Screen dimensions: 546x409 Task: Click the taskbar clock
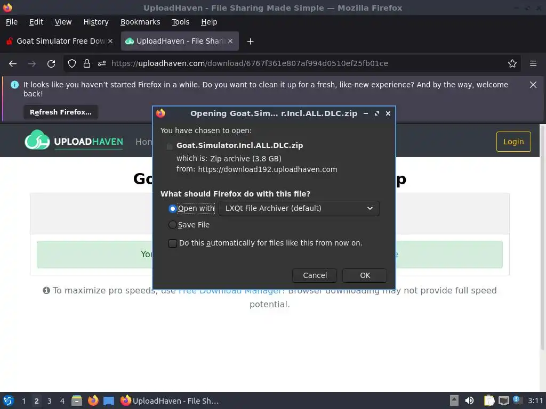[x=535, y=400]
